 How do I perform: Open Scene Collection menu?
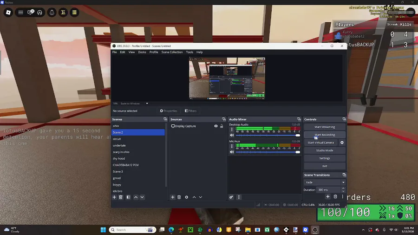[x=172, y=52]
